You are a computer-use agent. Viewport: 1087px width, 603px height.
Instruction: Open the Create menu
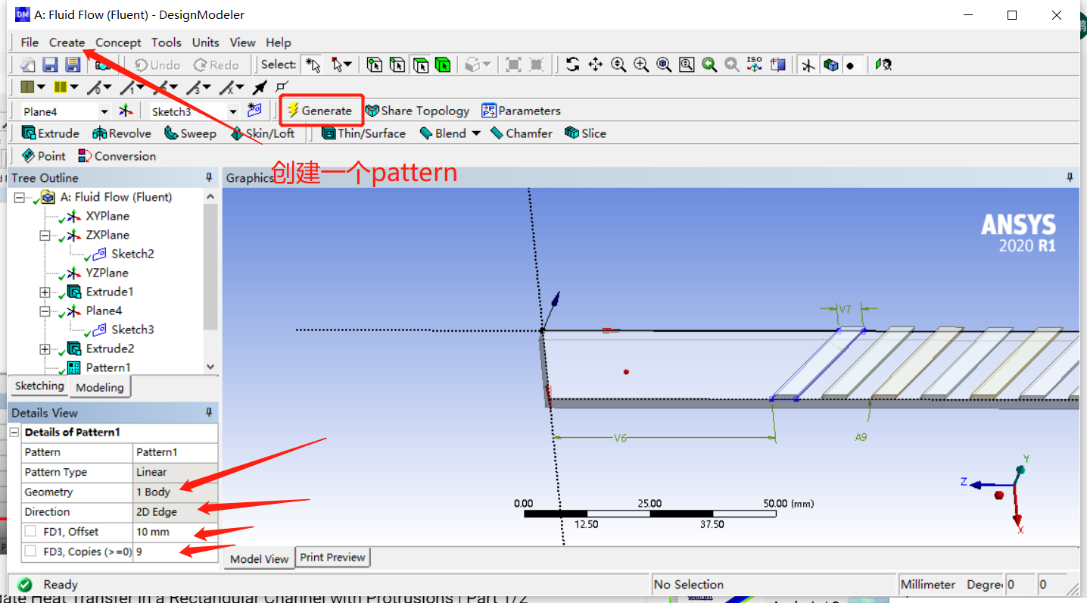click(x=67, y=42)
